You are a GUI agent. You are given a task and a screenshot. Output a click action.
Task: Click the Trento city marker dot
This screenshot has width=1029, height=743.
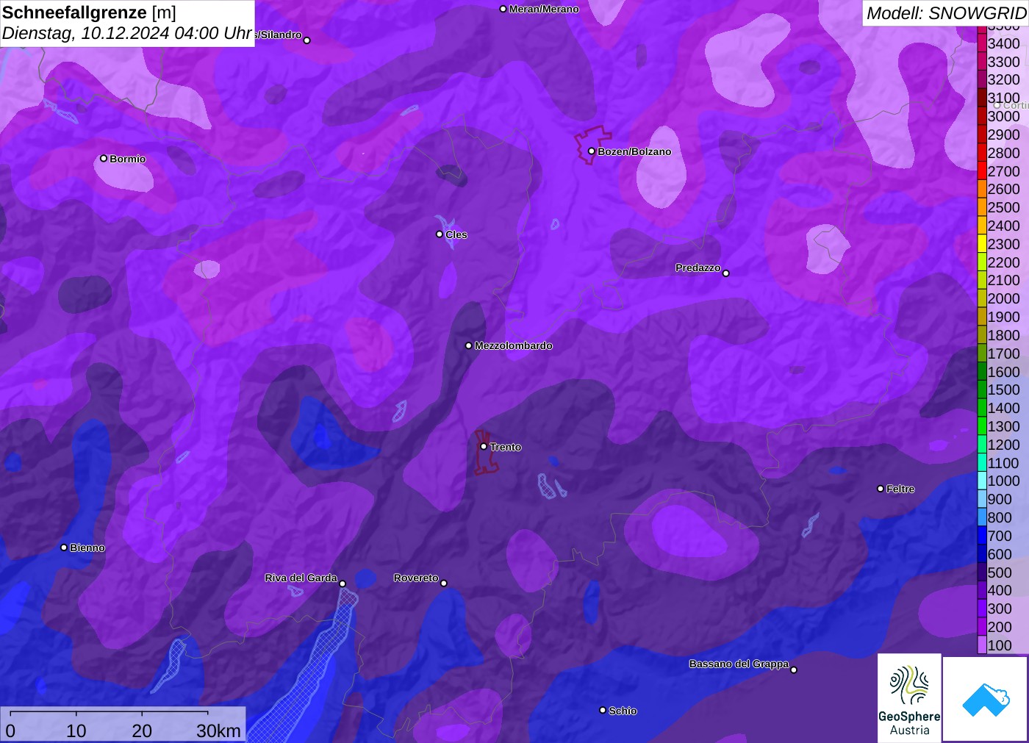point(484,447)
